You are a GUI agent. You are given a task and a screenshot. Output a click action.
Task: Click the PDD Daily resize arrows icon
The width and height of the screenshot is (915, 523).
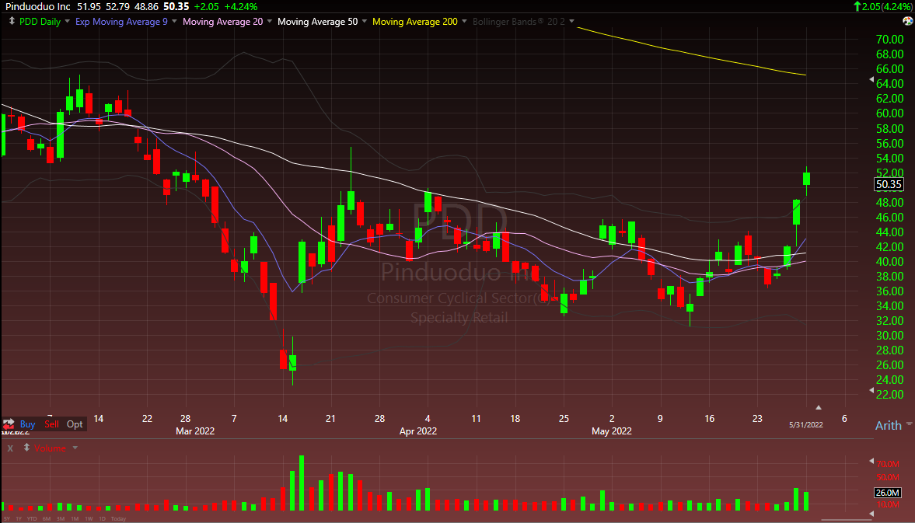click(11, 21)
